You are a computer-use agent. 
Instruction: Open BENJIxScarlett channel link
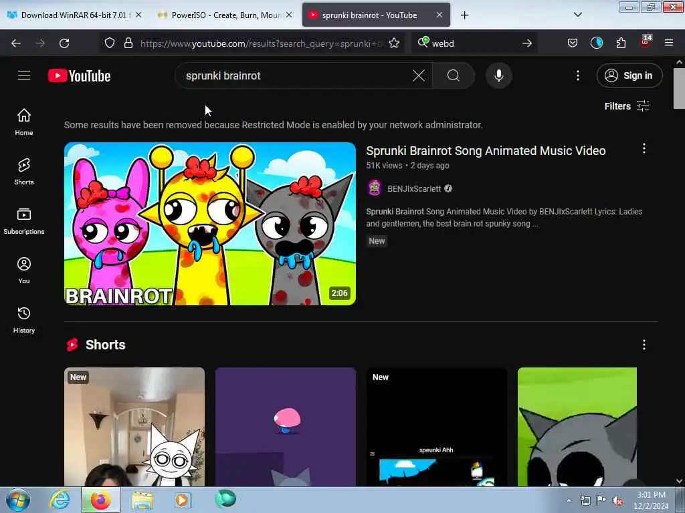(413, 189)
